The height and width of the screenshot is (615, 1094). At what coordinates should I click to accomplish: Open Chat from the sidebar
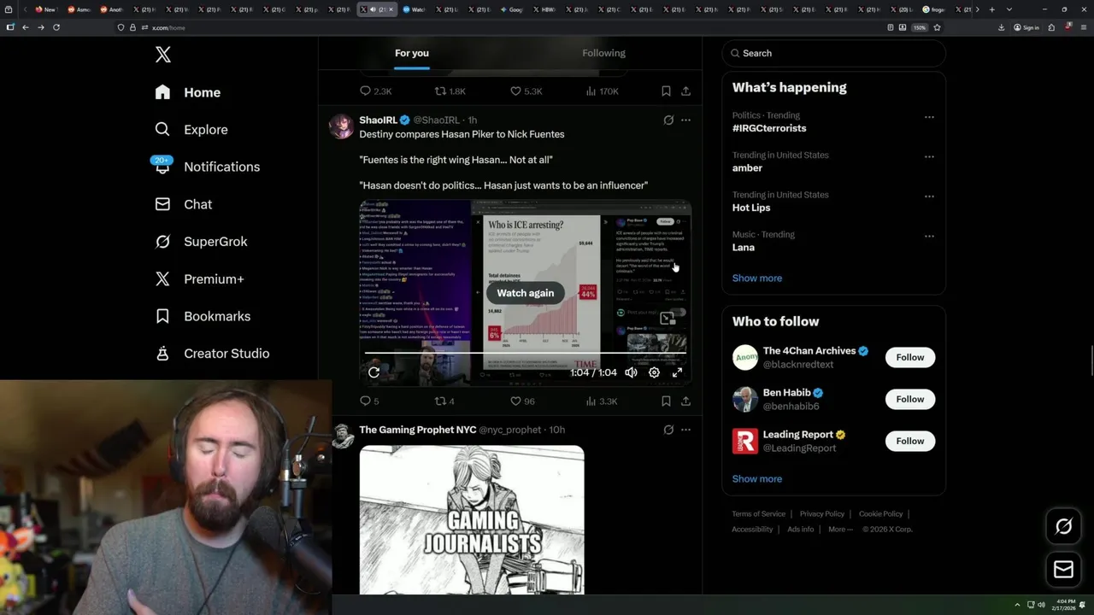[183, 204]
